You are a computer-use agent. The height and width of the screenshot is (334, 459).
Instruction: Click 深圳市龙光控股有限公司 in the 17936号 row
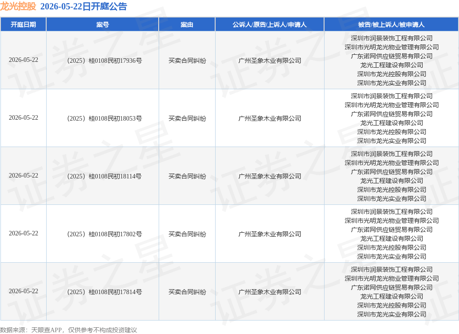point(392,74)
